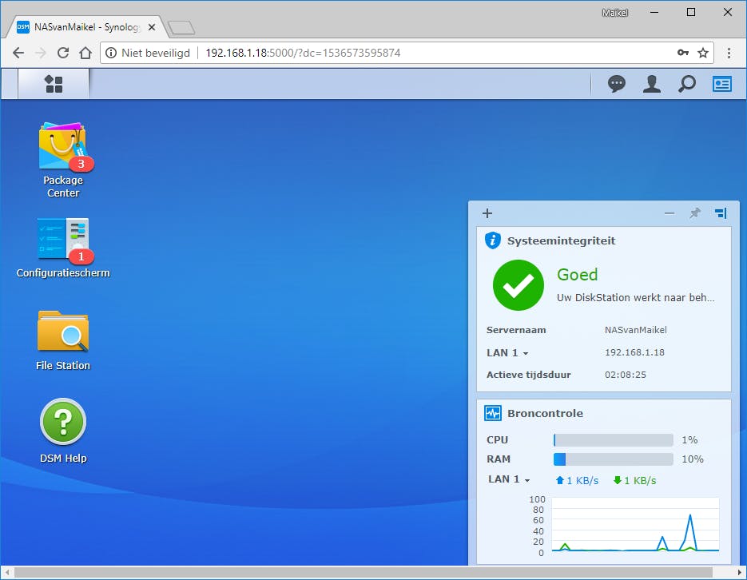This screenshot has width=747, height=580.
Task: Bookmark this page with the star
Action: pos(703,53)
